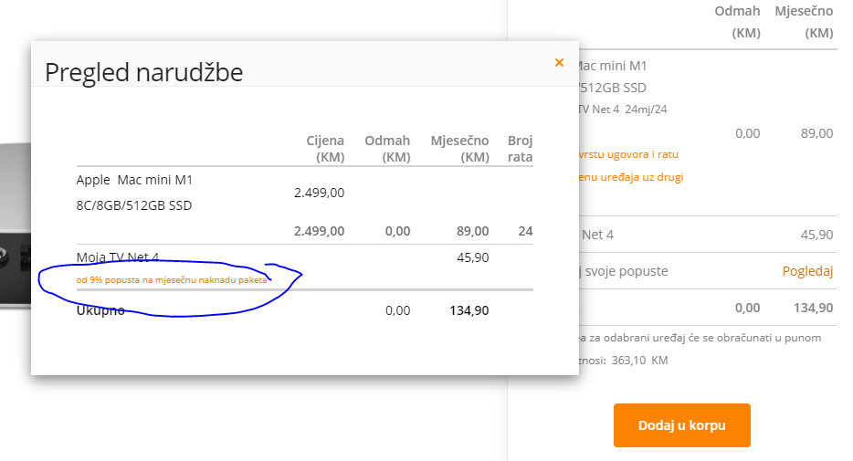Open the 'uređaja uz drugi' link
Screen dimensions: 853x461
tap(631, 177)
